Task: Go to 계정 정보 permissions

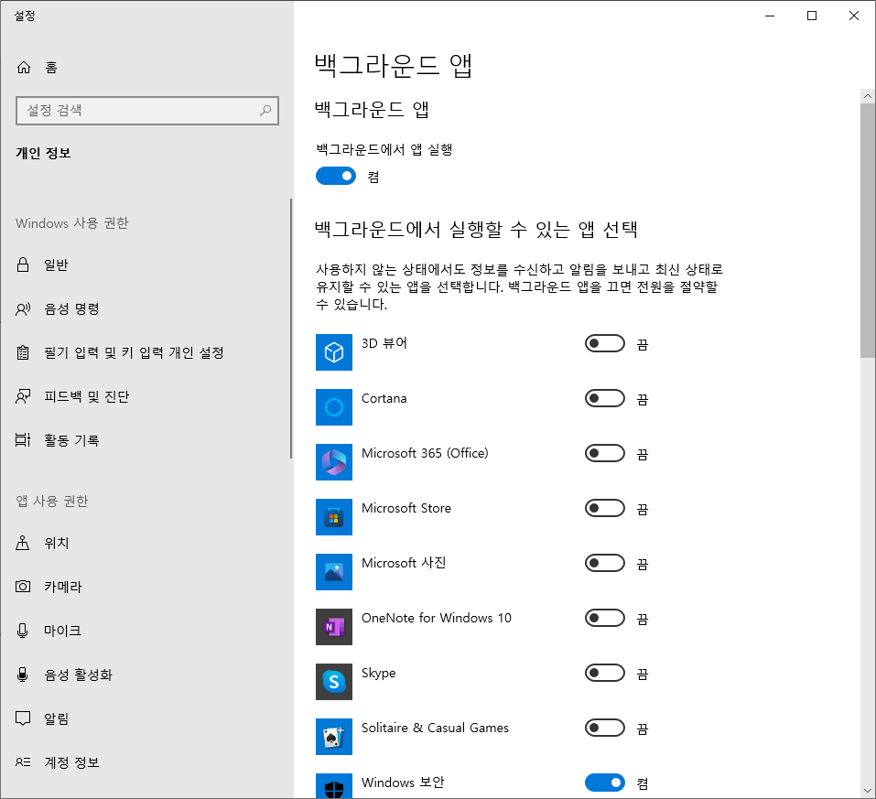Action: point(146,762)
